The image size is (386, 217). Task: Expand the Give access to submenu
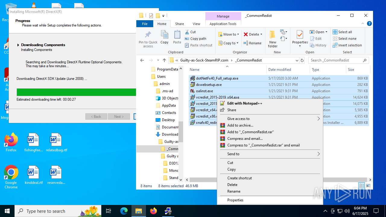270,119
